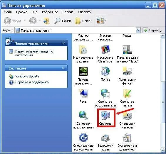
Task: Open the Назначенные задания icon
Action: [83, 50]
